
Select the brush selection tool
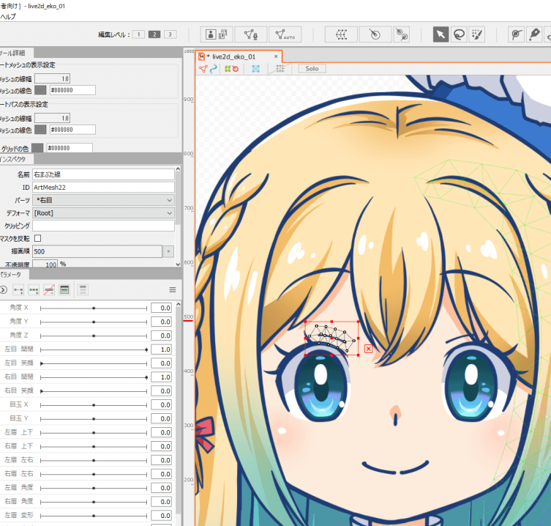(477, 34)
